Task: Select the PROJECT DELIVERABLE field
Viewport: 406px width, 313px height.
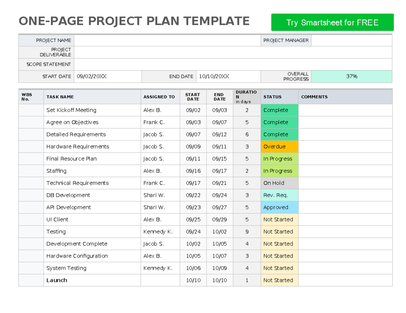Action: [x=233, y=52]
